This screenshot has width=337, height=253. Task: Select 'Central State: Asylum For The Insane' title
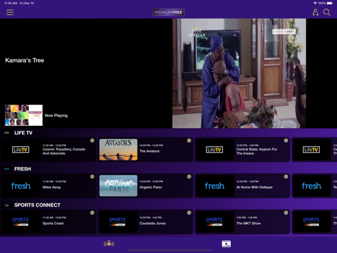click(x=257, y=151)
